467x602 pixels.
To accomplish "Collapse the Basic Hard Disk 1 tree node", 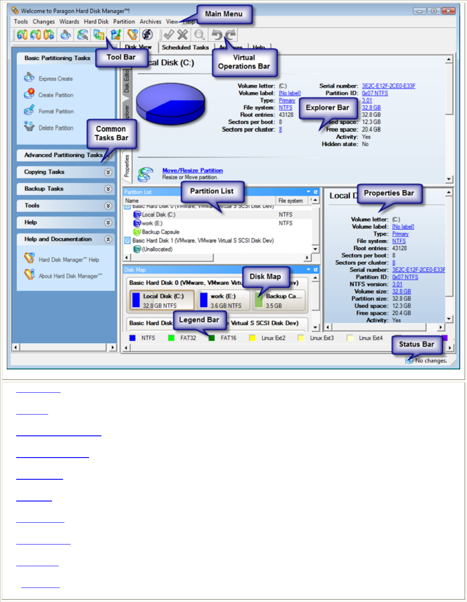I will click(127, 240).
